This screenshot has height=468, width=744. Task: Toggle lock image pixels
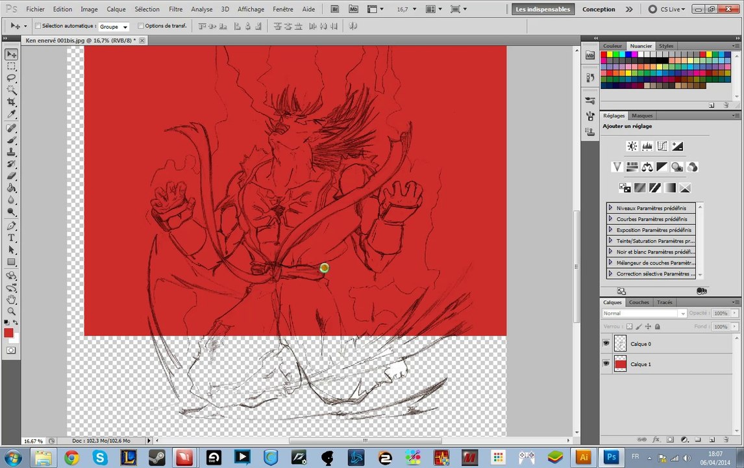point(639,326)
